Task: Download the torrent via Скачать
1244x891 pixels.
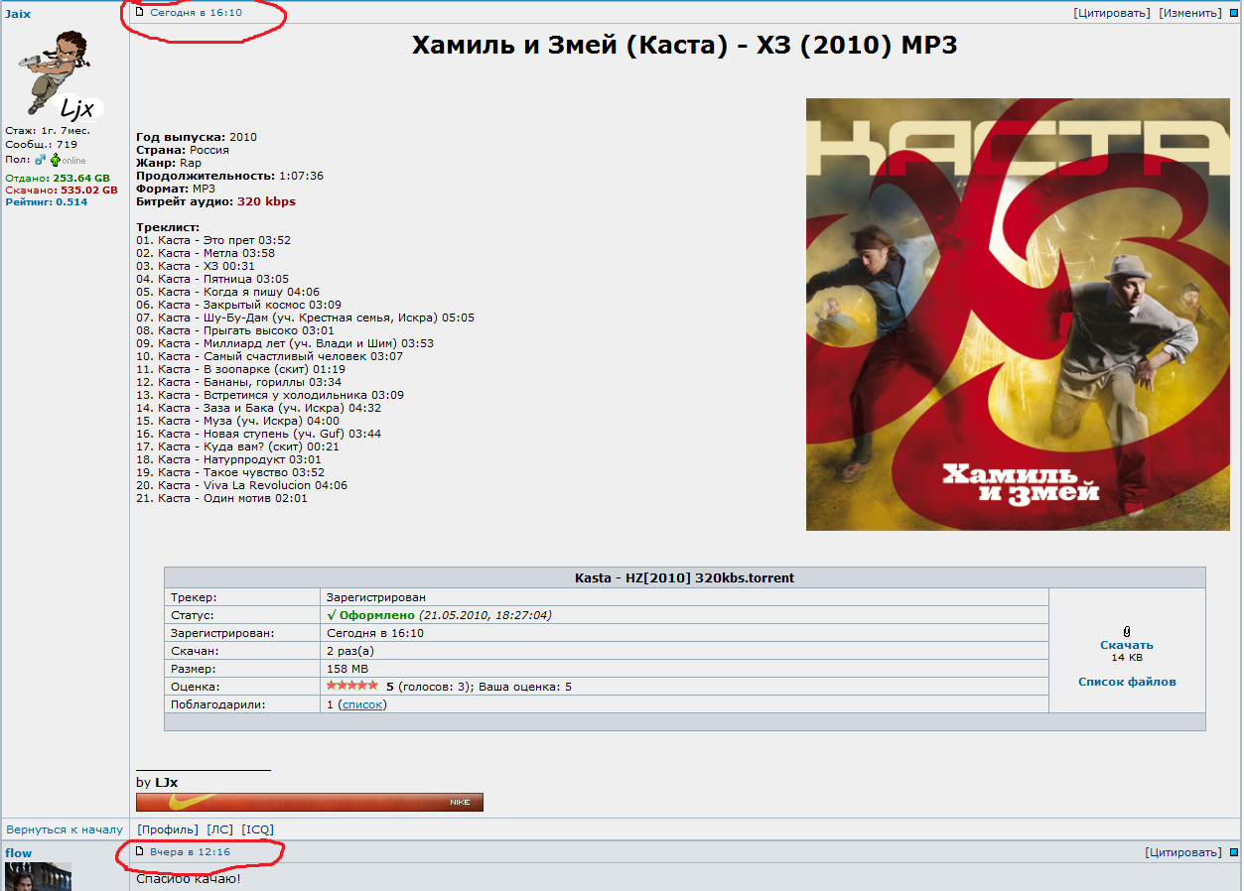Action: [x=1127, y=645]
